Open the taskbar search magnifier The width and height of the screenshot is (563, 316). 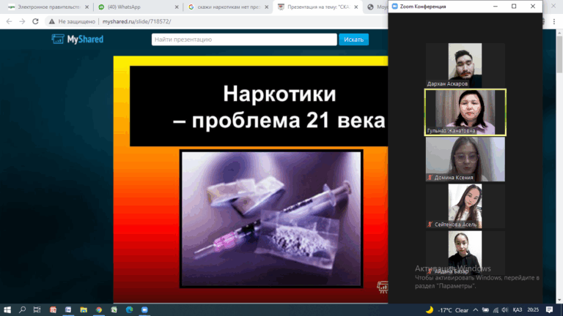(x=23, y=309)
